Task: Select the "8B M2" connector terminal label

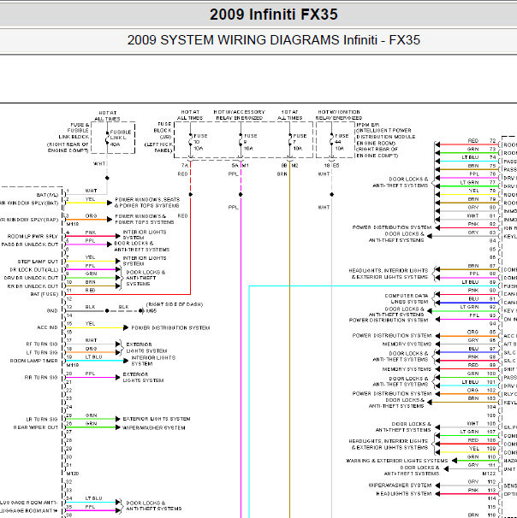Action: click(x=290, y=165)
